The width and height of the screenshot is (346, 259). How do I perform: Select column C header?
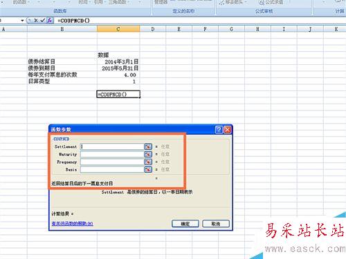[118, 29]
